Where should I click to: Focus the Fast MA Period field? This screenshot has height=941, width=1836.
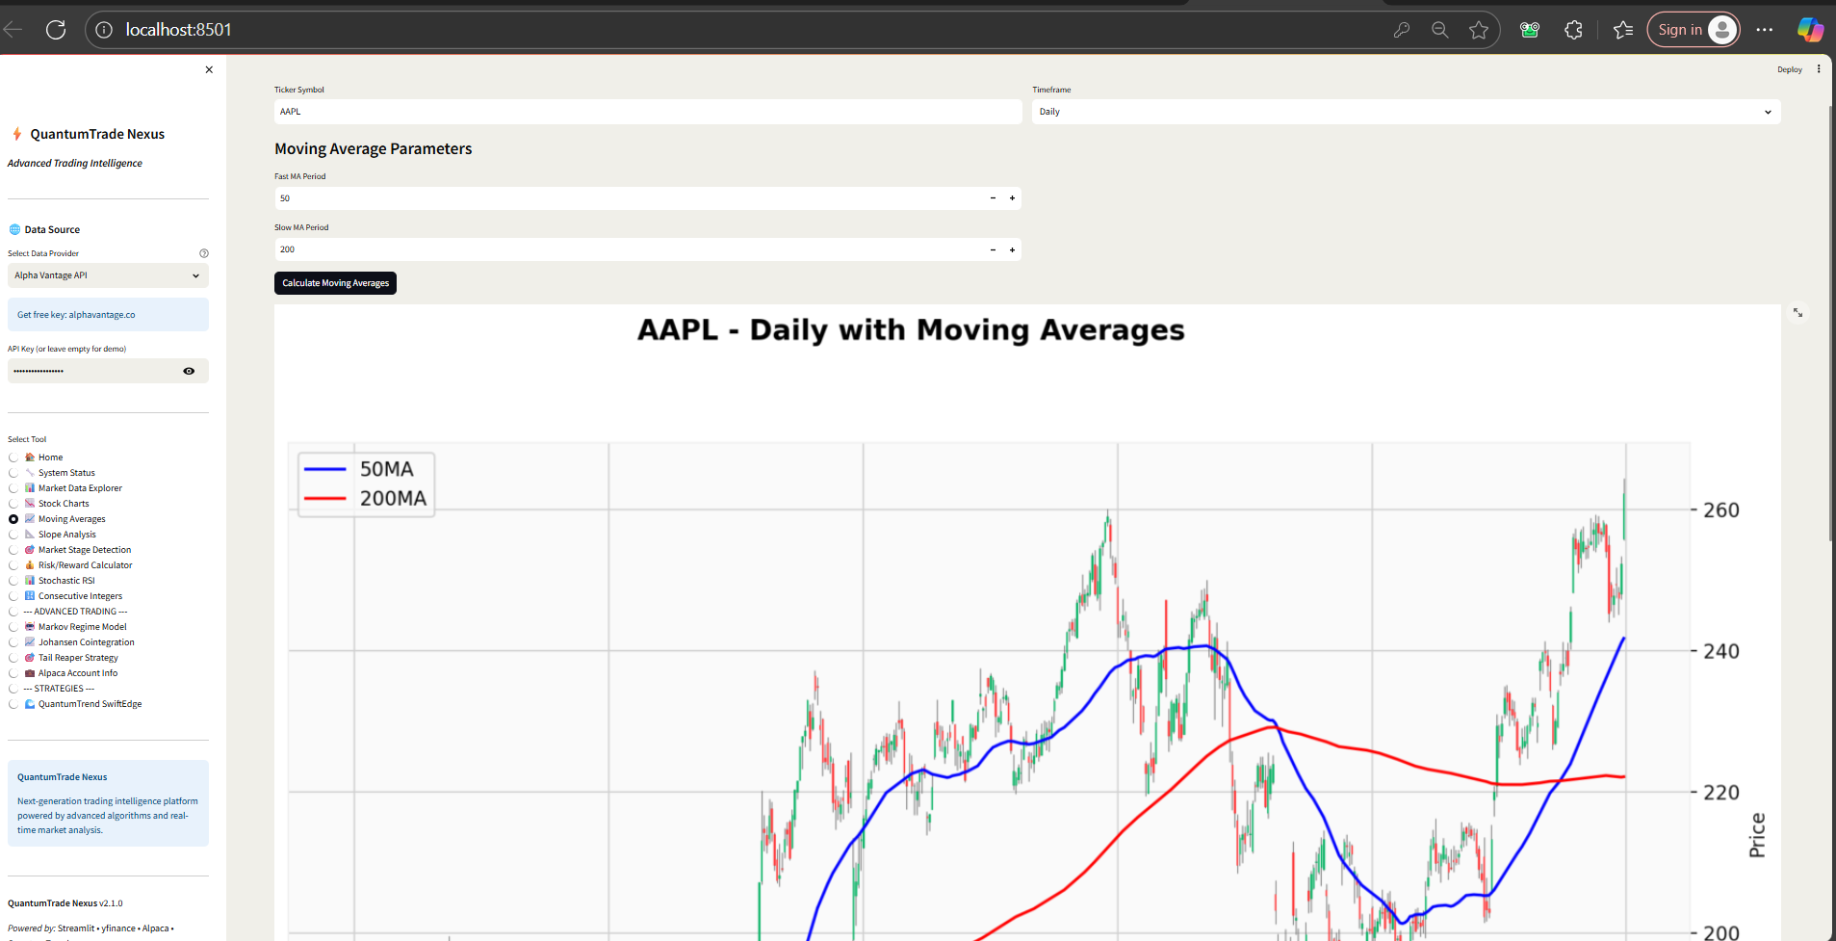pos(629,198)
